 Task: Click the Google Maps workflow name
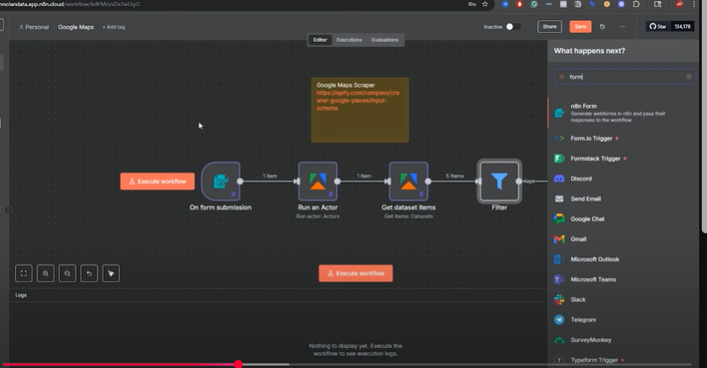click(76, 27)
